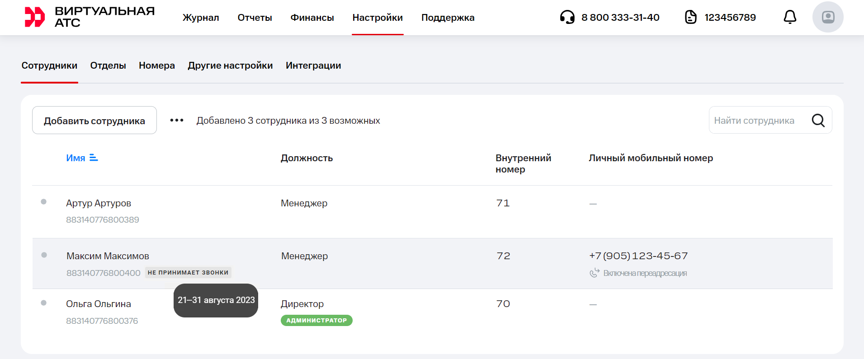Open the Журнал menu item

tap(201, 18)
